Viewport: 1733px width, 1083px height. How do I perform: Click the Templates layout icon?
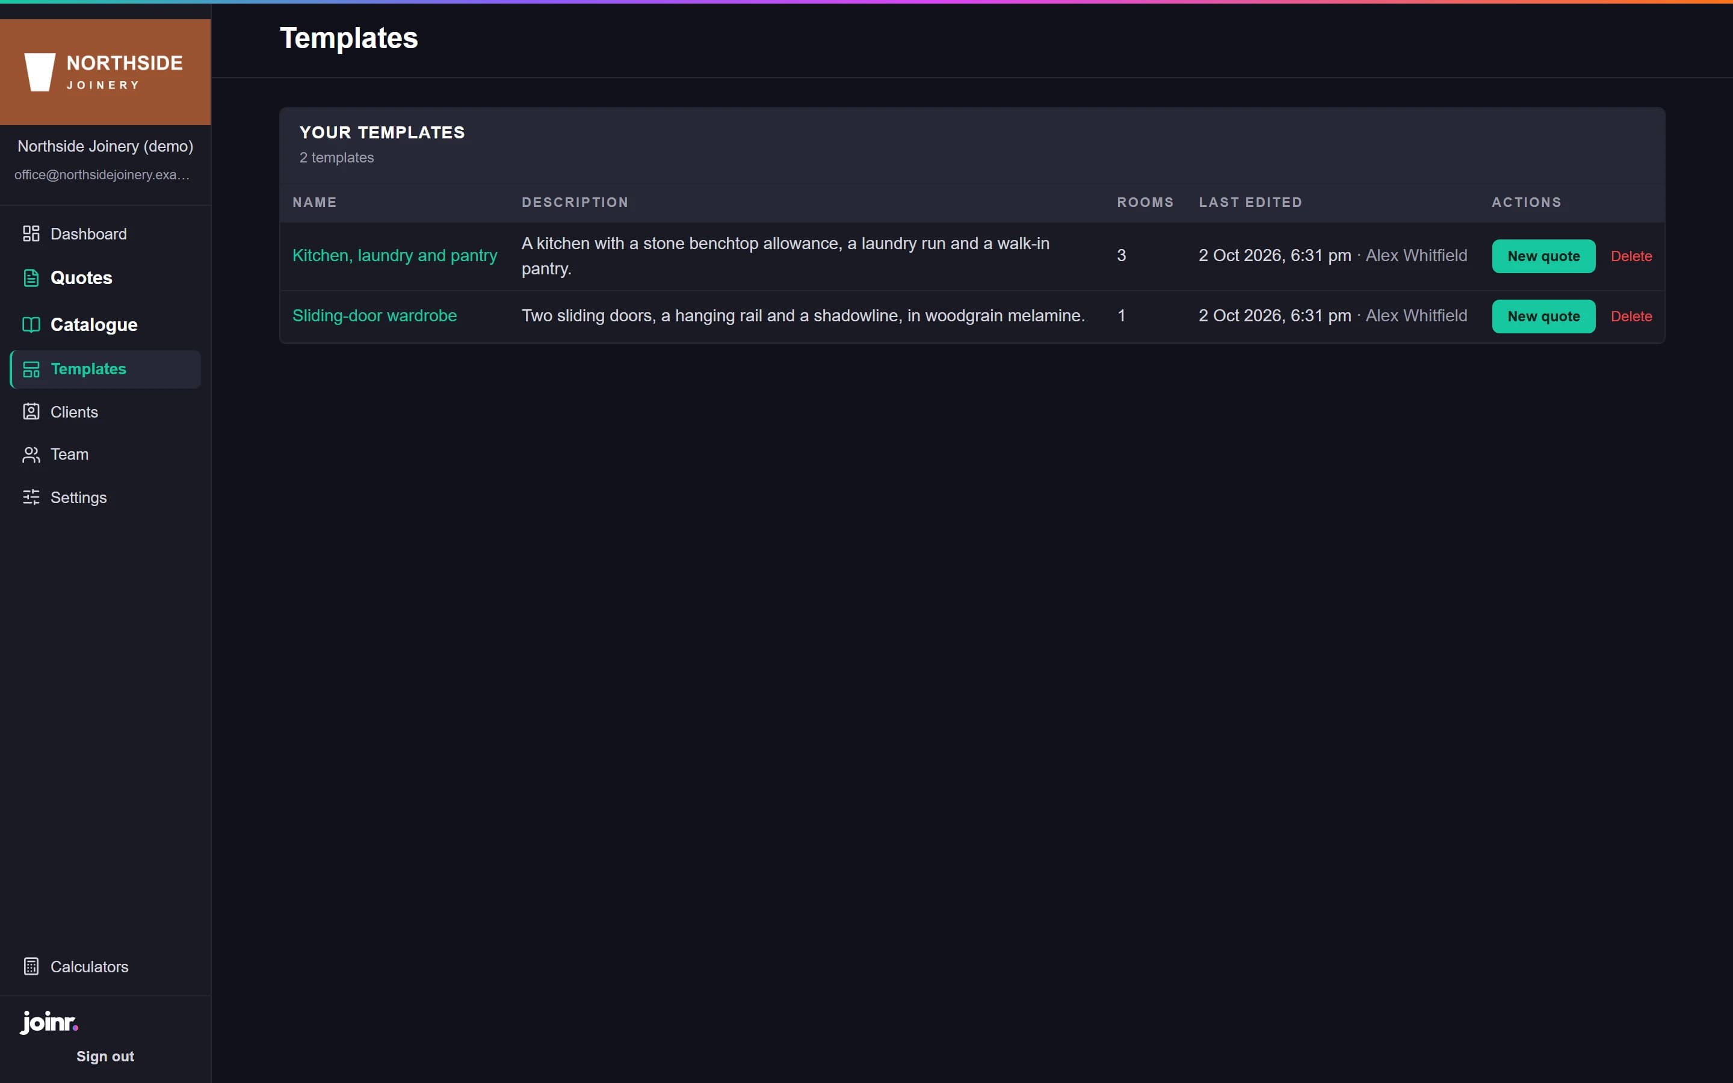[x=31, y=369]
